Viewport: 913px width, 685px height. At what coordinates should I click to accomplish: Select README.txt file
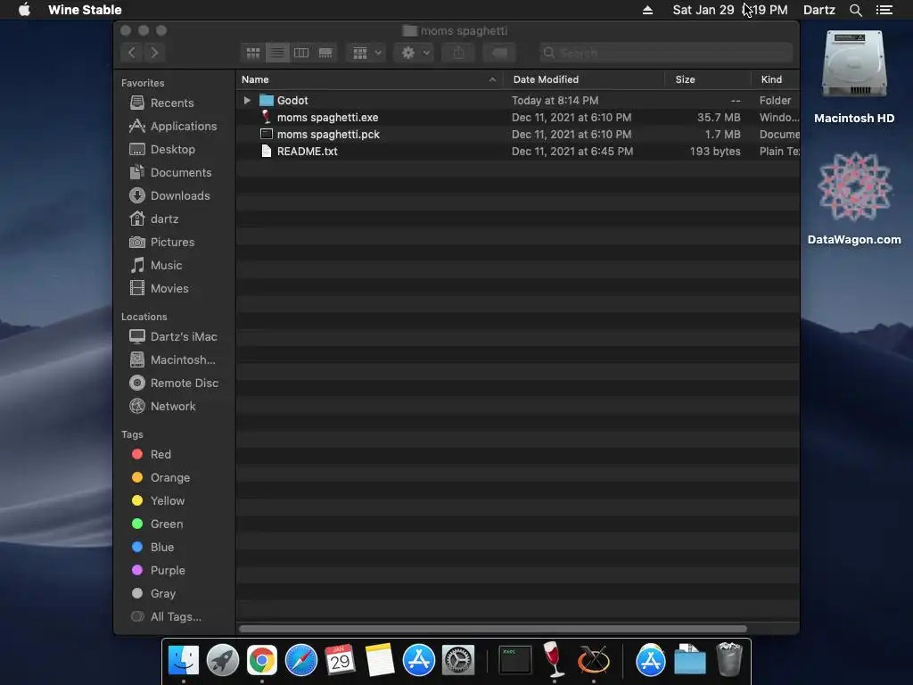click(x=517, y=151)
